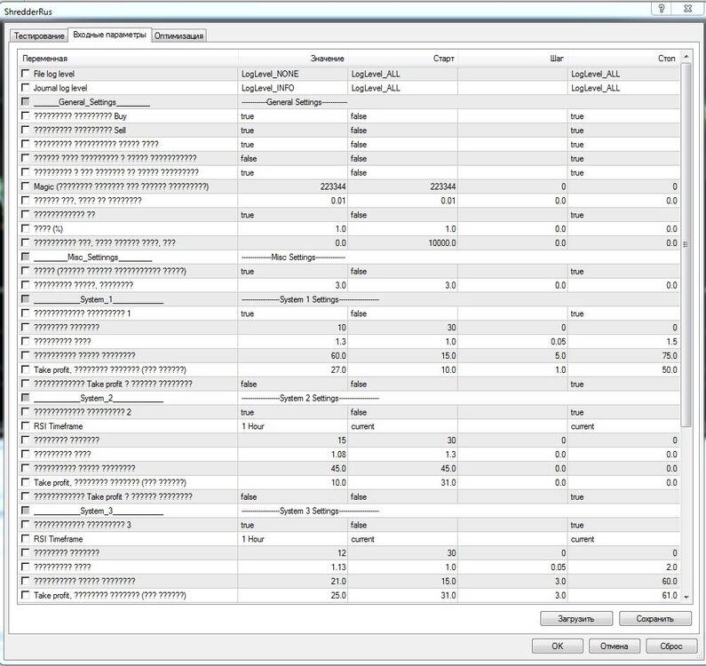Click the System 1 Take profit stop 50.0
Viewport: 706px width, 666px height.
[x=669, y=369]
